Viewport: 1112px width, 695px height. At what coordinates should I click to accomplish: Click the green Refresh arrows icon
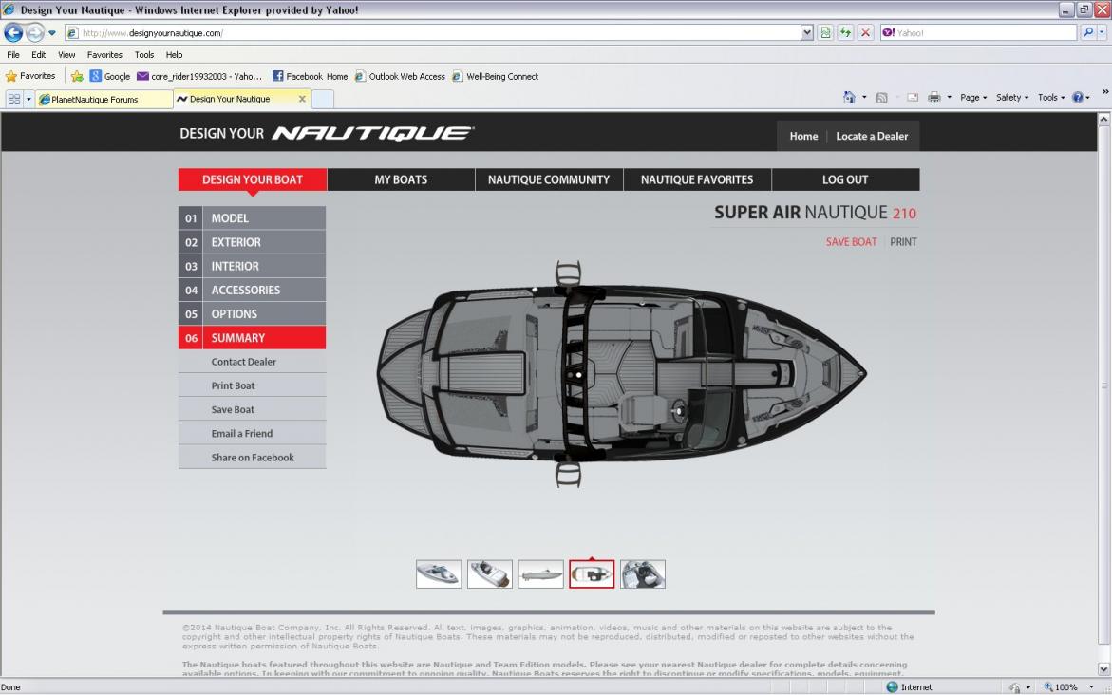pyautogui.click(x=845, y=32)
